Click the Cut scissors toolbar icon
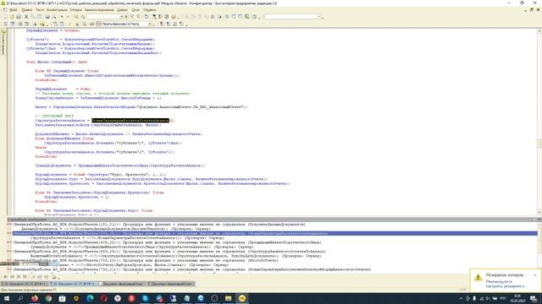The image size is (542, 304). [x=26, y=17]
